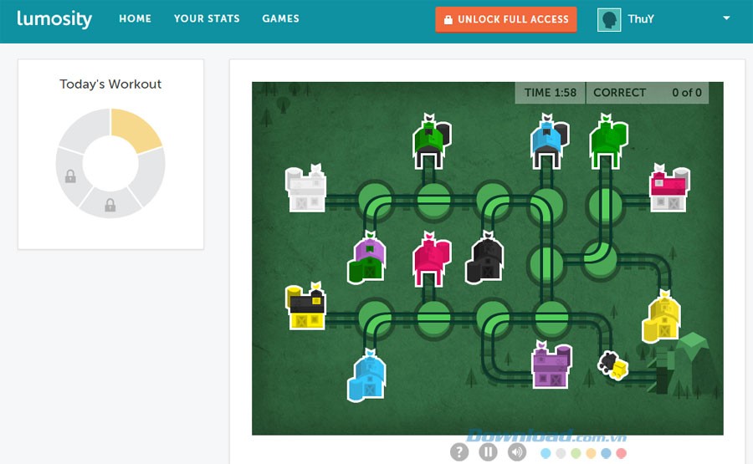Image resolution: width=753 pixels, height=464 pixels.
Task: Mute the game sound speaker icon
Action: tap(517, 452)
